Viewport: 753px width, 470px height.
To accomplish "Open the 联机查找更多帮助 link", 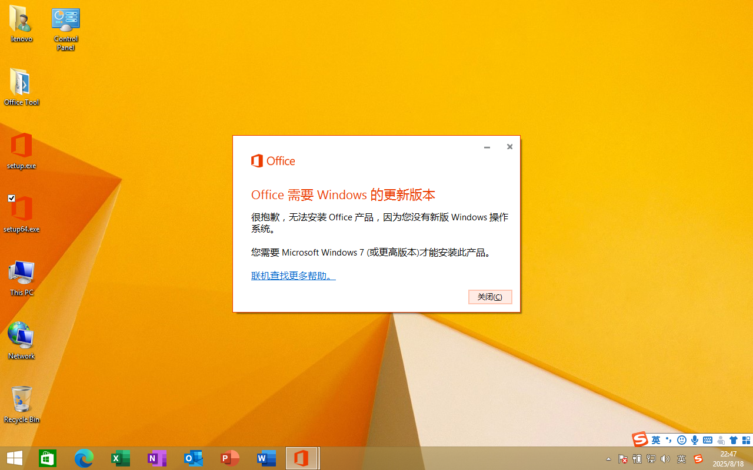I will click(x=293, y=276).
